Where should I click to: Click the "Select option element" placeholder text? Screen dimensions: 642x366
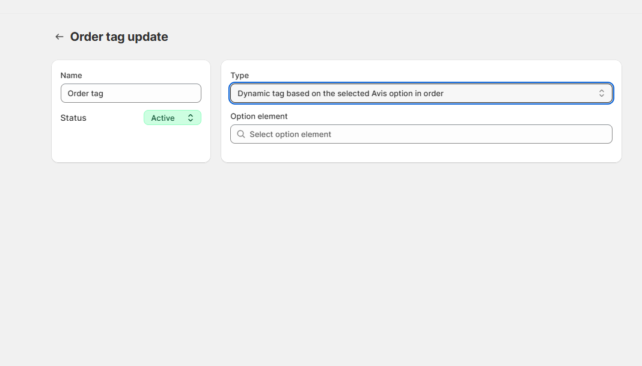click(290, 134)
